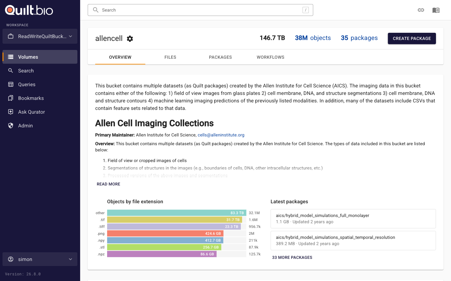Screen dimensions: 451x281
Task: Open aics/hybrid_model_simulations_full_monolayer package
Action: point(353,219)
